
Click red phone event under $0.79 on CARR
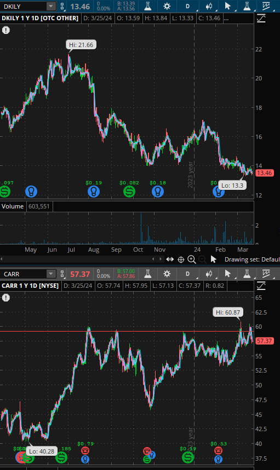(85, 450)
